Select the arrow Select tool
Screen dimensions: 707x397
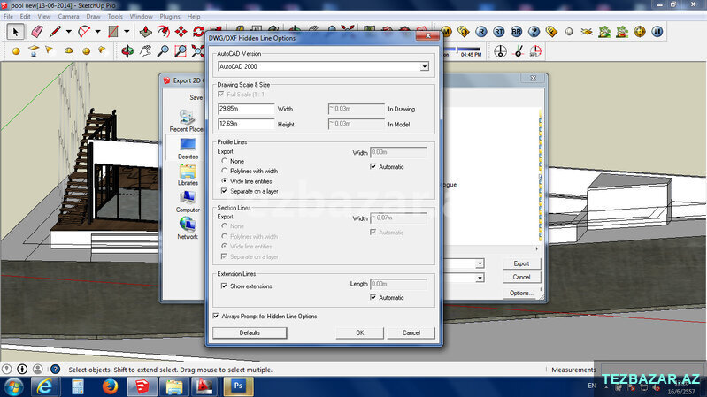pyautogui.click(x=15, y=32)
